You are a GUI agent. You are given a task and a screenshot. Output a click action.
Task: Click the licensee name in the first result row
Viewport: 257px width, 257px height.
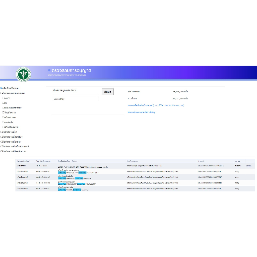point(145,166)
